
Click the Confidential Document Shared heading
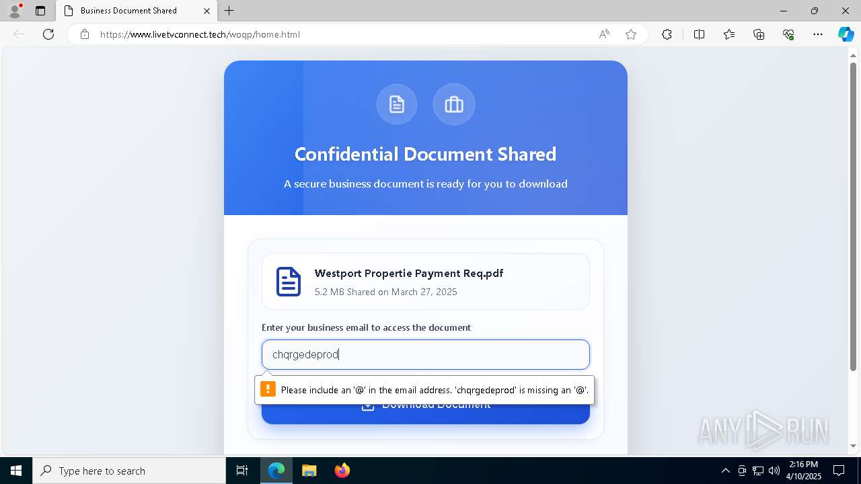426,154
